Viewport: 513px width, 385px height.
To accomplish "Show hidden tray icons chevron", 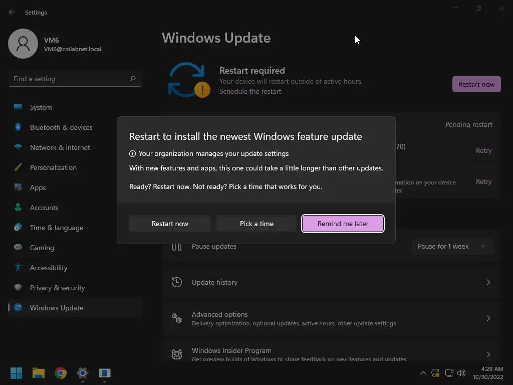I will click(423, 373).
